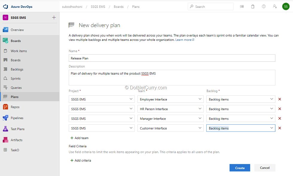This screenshot has height=176, width=293.
Task: Open the Help question mark icon
Action: pyautogui.click(x=264, y=7)
